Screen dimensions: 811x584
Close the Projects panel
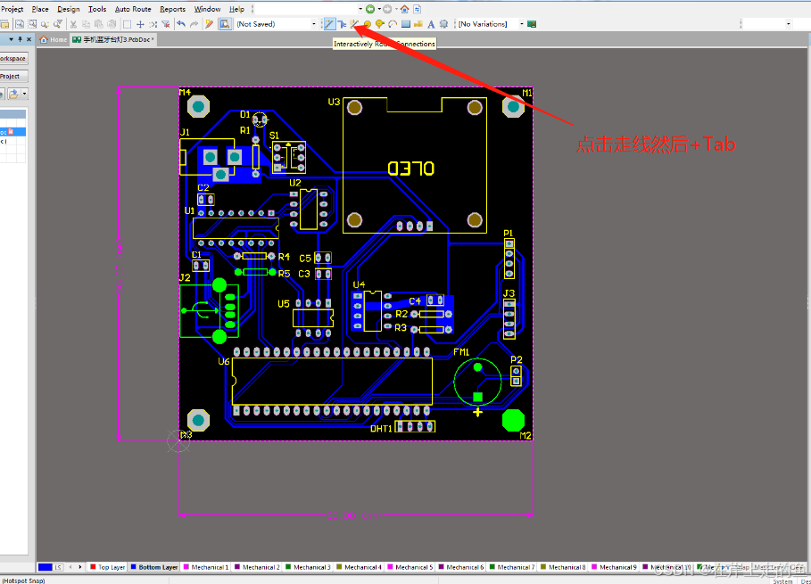(x=29, y=39)
